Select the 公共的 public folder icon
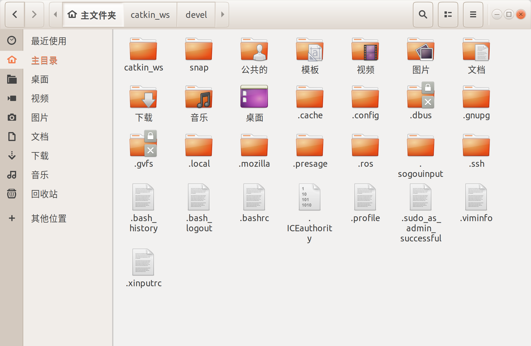This screenshot has width=531, height=346. point(254,49)
